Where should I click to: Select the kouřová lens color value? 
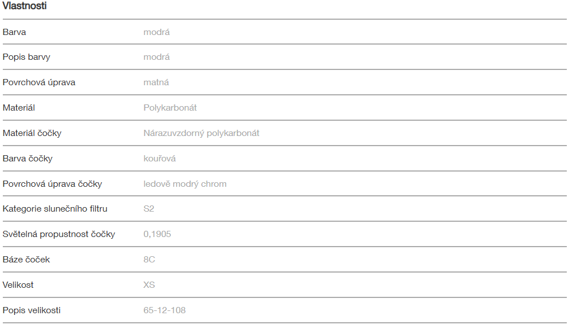[x=160, y=159]
